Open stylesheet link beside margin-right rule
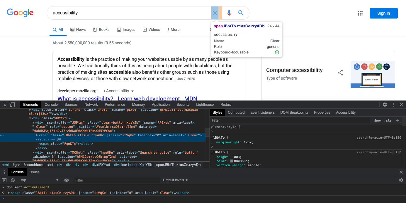The image size is (406, 203). pos(379,137)
